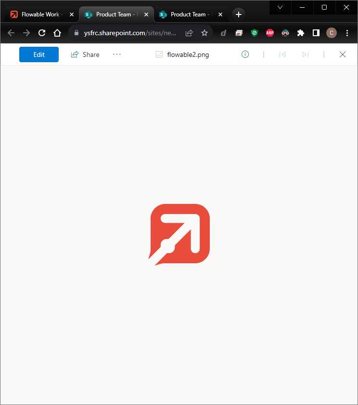The height and width of the screenshot is (405, 358).
Task: Close the browser window
Action: (x=346, y=7)
